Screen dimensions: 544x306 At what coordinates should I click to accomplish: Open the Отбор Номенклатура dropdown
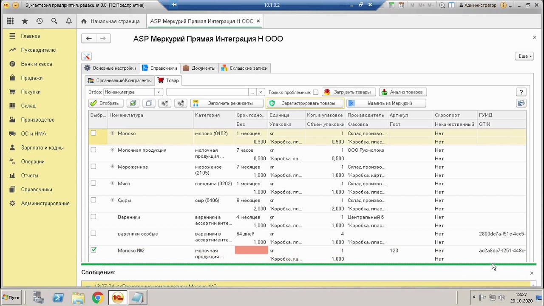pyautogui.click(x=159, y=92)
